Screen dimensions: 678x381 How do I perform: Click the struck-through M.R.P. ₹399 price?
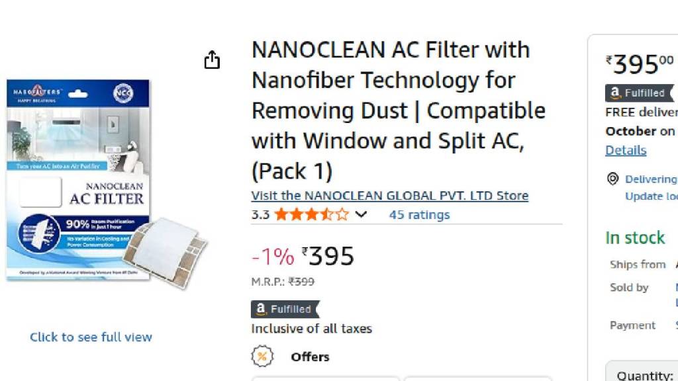(301, 282)
